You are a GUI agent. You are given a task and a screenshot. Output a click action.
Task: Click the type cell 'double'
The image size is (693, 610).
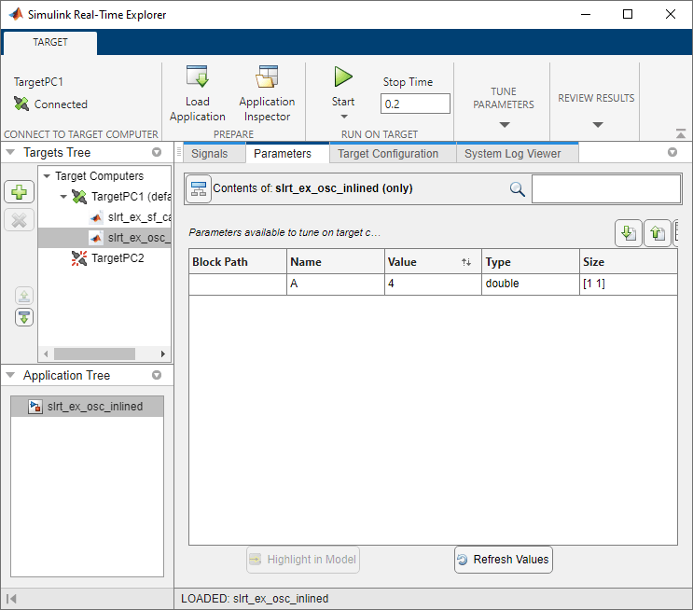tap(531, 284)
